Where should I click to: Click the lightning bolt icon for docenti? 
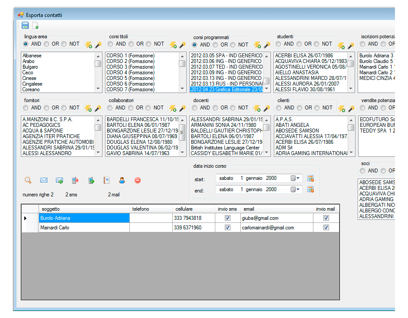257,108
